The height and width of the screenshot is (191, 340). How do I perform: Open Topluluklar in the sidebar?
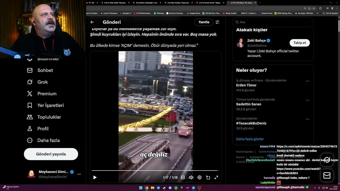tap(44, 117)
